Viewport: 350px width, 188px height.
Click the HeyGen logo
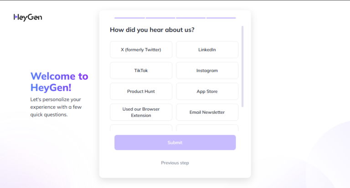click(28, 17)
